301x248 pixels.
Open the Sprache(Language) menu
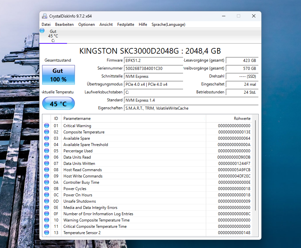(x=169, y=25)
